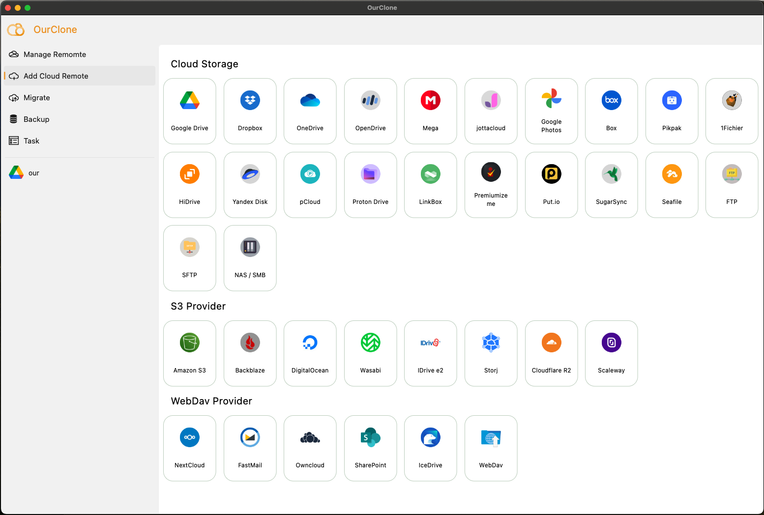Screen dimensions: 764x515
Task: Select the Cloudflare R2 card
Action: click(552, 353)
